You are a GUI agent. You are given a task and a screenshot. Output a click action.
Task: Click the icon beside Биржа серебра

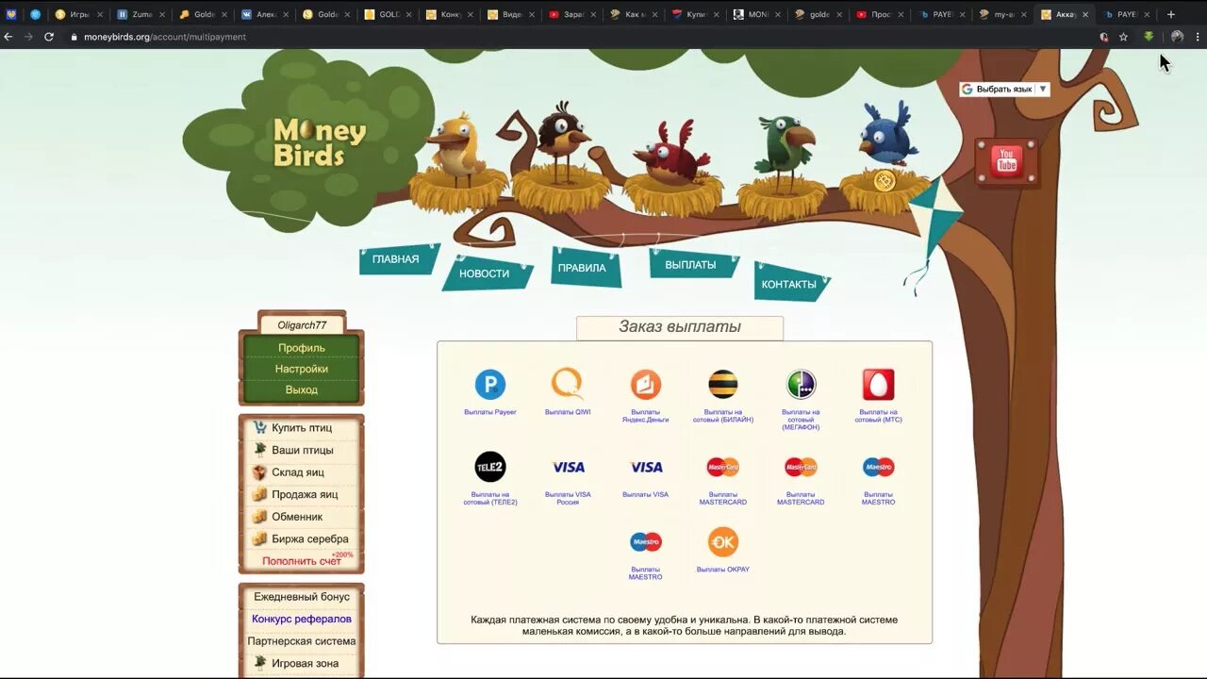259,538
